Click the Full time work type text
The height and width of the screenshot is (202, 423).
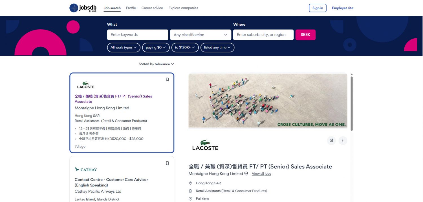[x=202, y=199]
